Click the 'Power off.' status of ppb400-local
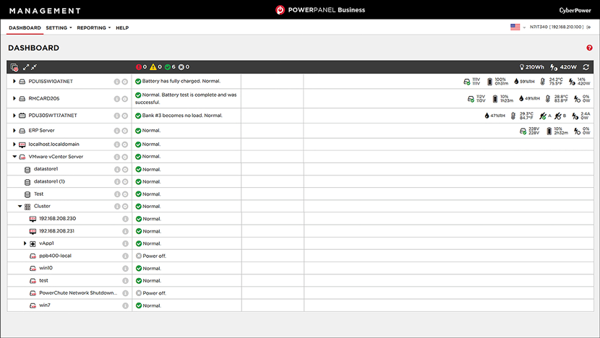 tap(154, 256)
